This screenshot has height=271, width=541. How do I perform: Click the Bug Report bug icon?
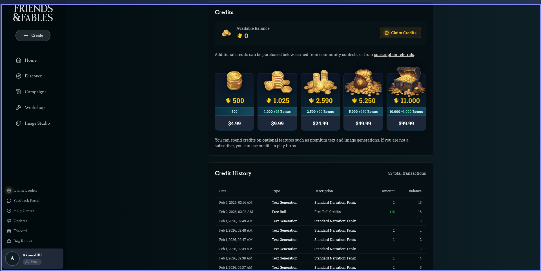tap(9, 241)
